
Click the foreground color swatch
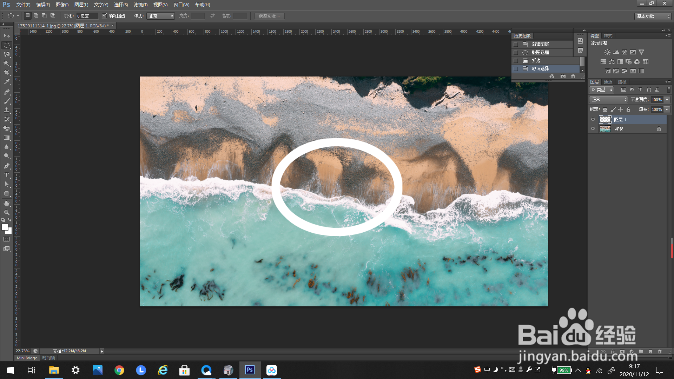5,227
